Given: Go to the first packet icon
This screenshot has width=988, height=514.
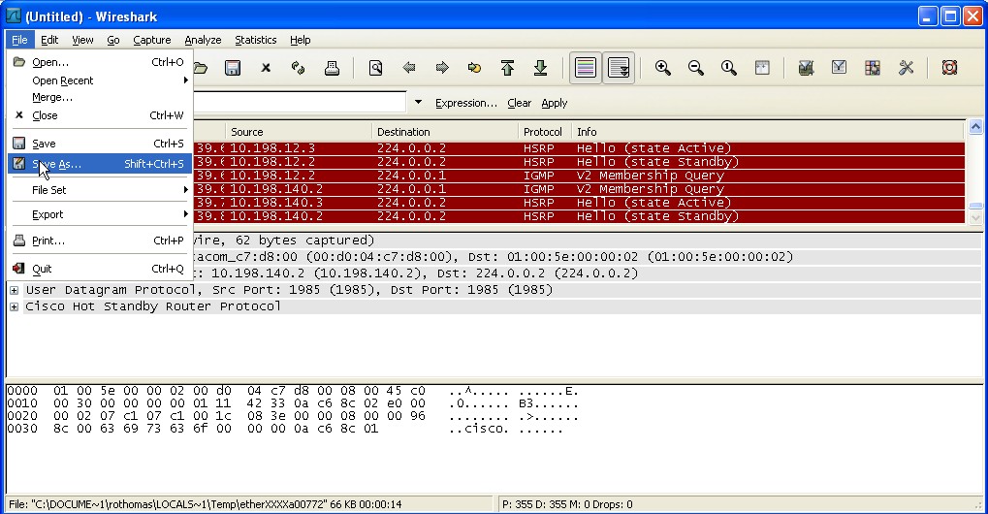Looking at the screenshot, I should [x=507, y=68].
